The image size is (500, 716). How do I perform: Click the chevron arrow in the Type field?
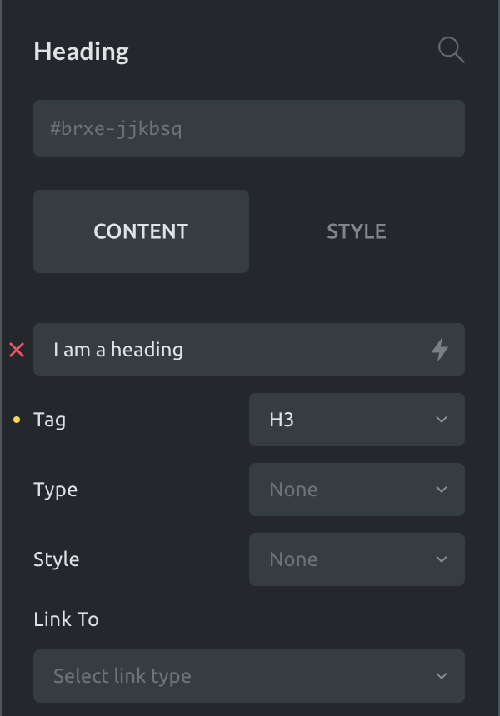click(x=442, y=490)
